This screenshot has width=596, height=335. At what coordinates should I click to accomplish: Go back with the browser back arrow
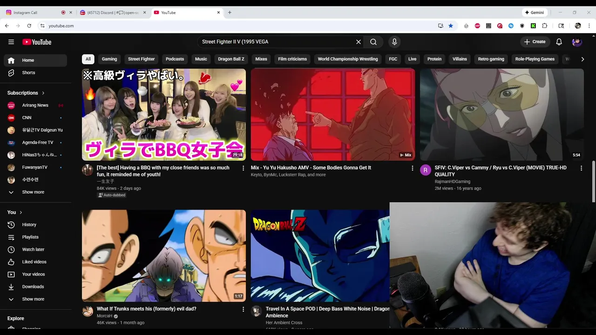[x=7, y=26]
